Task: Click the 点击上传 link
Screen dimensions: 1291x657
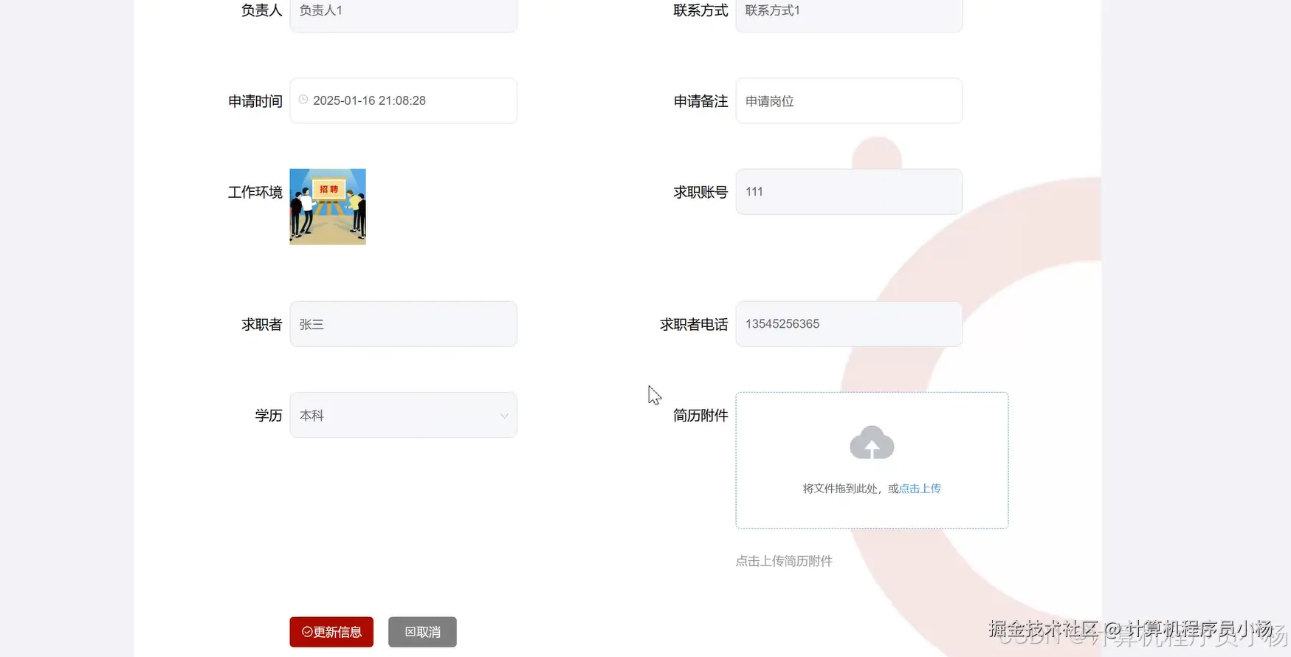Action: (920, 489)
